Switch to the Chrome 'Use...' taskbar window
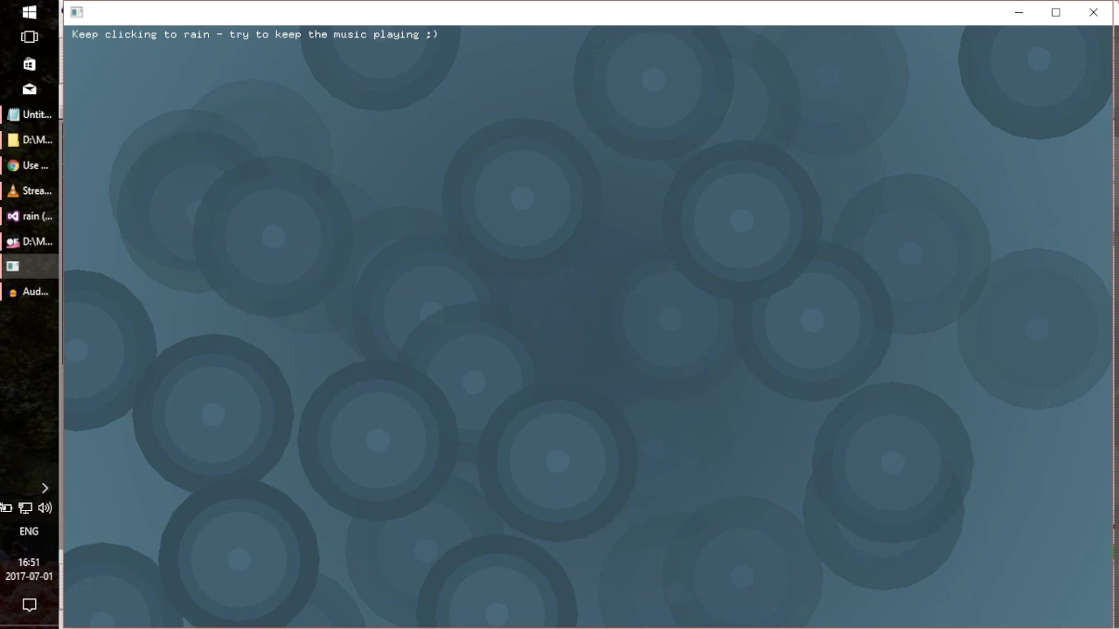Screen dimensions: 1119x629 coord(29,165)
